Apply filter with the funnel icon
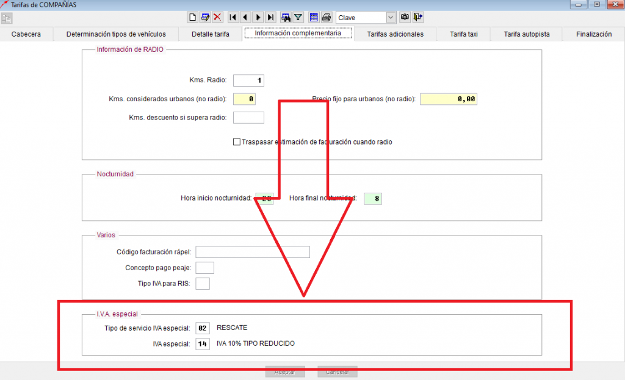Viewport: 625px width, 380px height. pyautogui.click(x=298, y=18)
